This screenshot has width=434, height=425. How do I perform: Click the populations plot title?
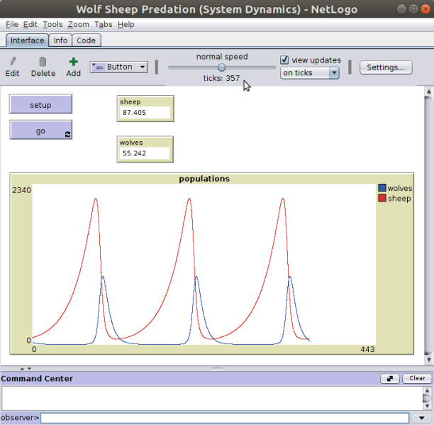click(204, 179)
